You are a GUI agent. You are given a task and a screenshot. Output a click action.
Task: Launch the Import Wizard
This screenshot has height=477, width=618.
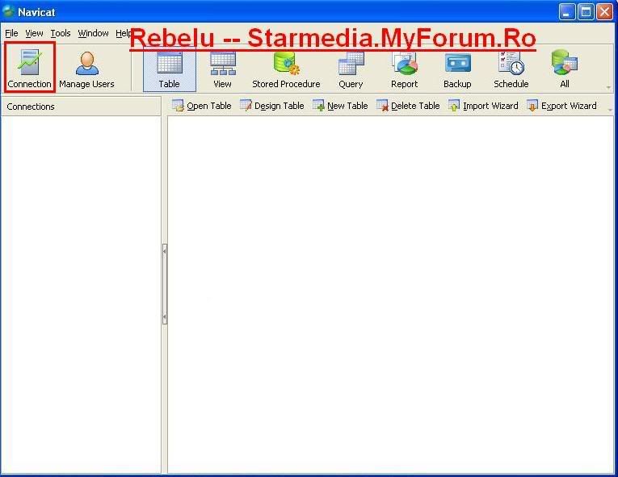(483, 106)
